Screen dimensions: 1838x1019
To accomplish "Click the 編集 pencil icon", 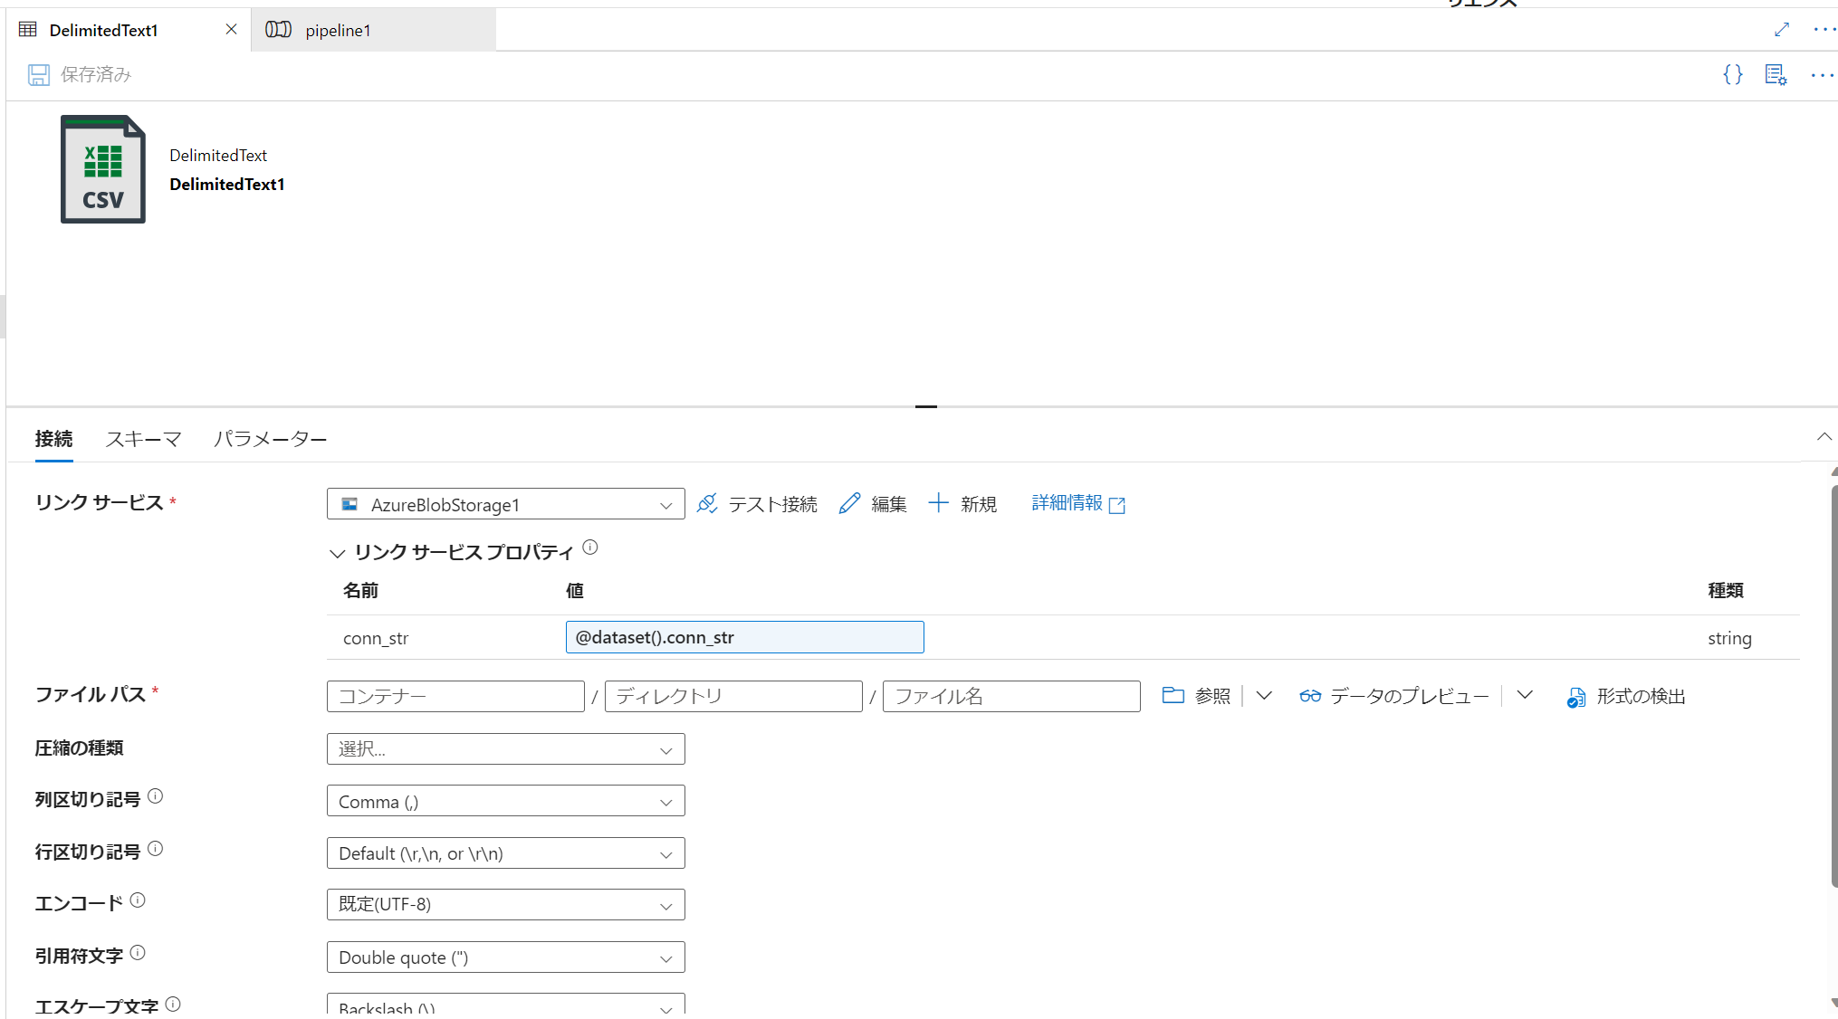I will [x=849, y=504].
